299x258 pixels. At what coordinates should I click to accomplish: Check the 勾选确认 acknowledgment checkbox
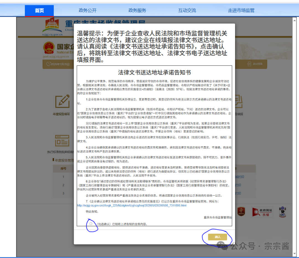[91, 224]
